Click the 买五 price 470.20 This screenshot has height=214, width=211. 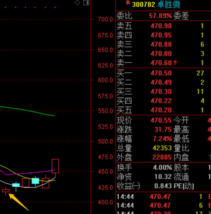(161, 110)
